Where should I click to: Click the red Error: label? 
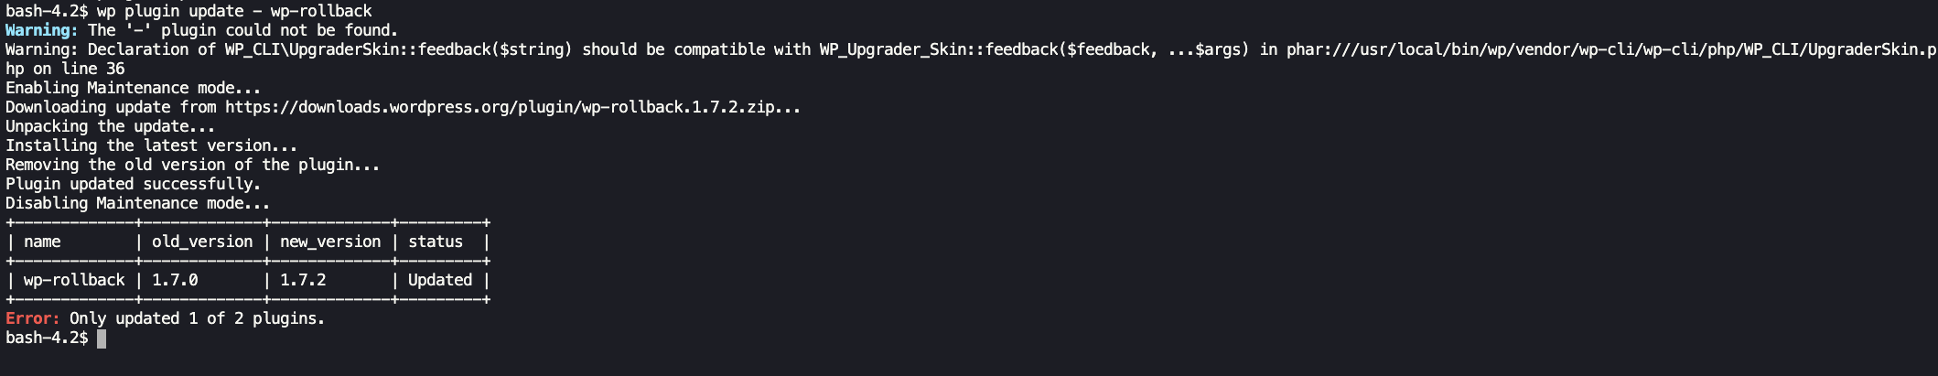(33, 318)
